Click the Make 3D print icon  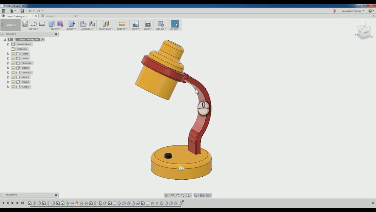[148, 24]
